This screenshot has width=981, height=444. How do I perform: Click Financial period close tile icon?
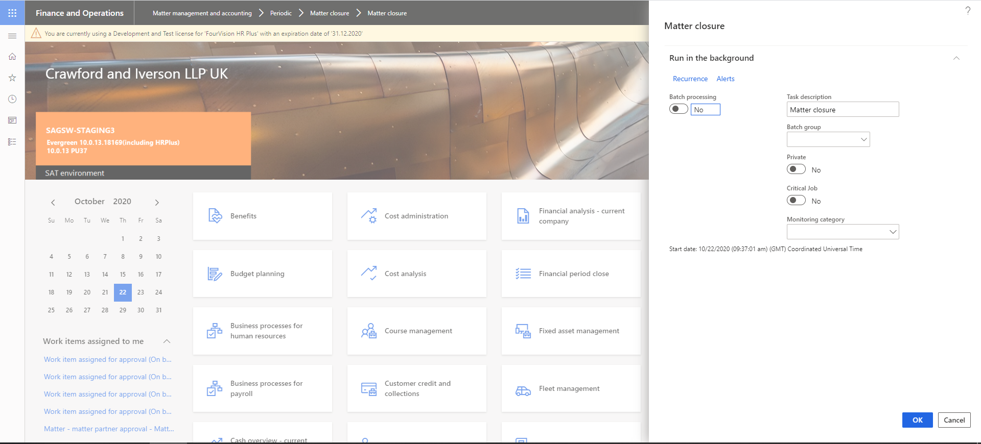523,274
